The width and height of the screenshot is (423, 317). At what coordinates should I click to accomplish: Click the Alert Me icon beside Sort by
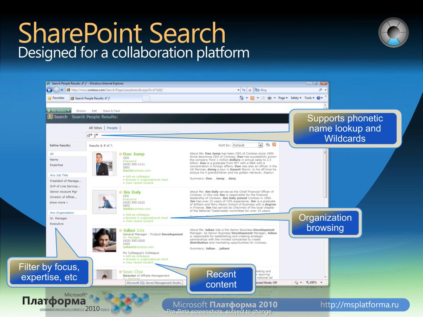tap(268, 145)
